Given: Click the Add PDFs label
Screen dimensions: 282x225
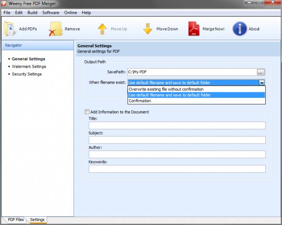Looking at the screenshot, I should 28,29.
